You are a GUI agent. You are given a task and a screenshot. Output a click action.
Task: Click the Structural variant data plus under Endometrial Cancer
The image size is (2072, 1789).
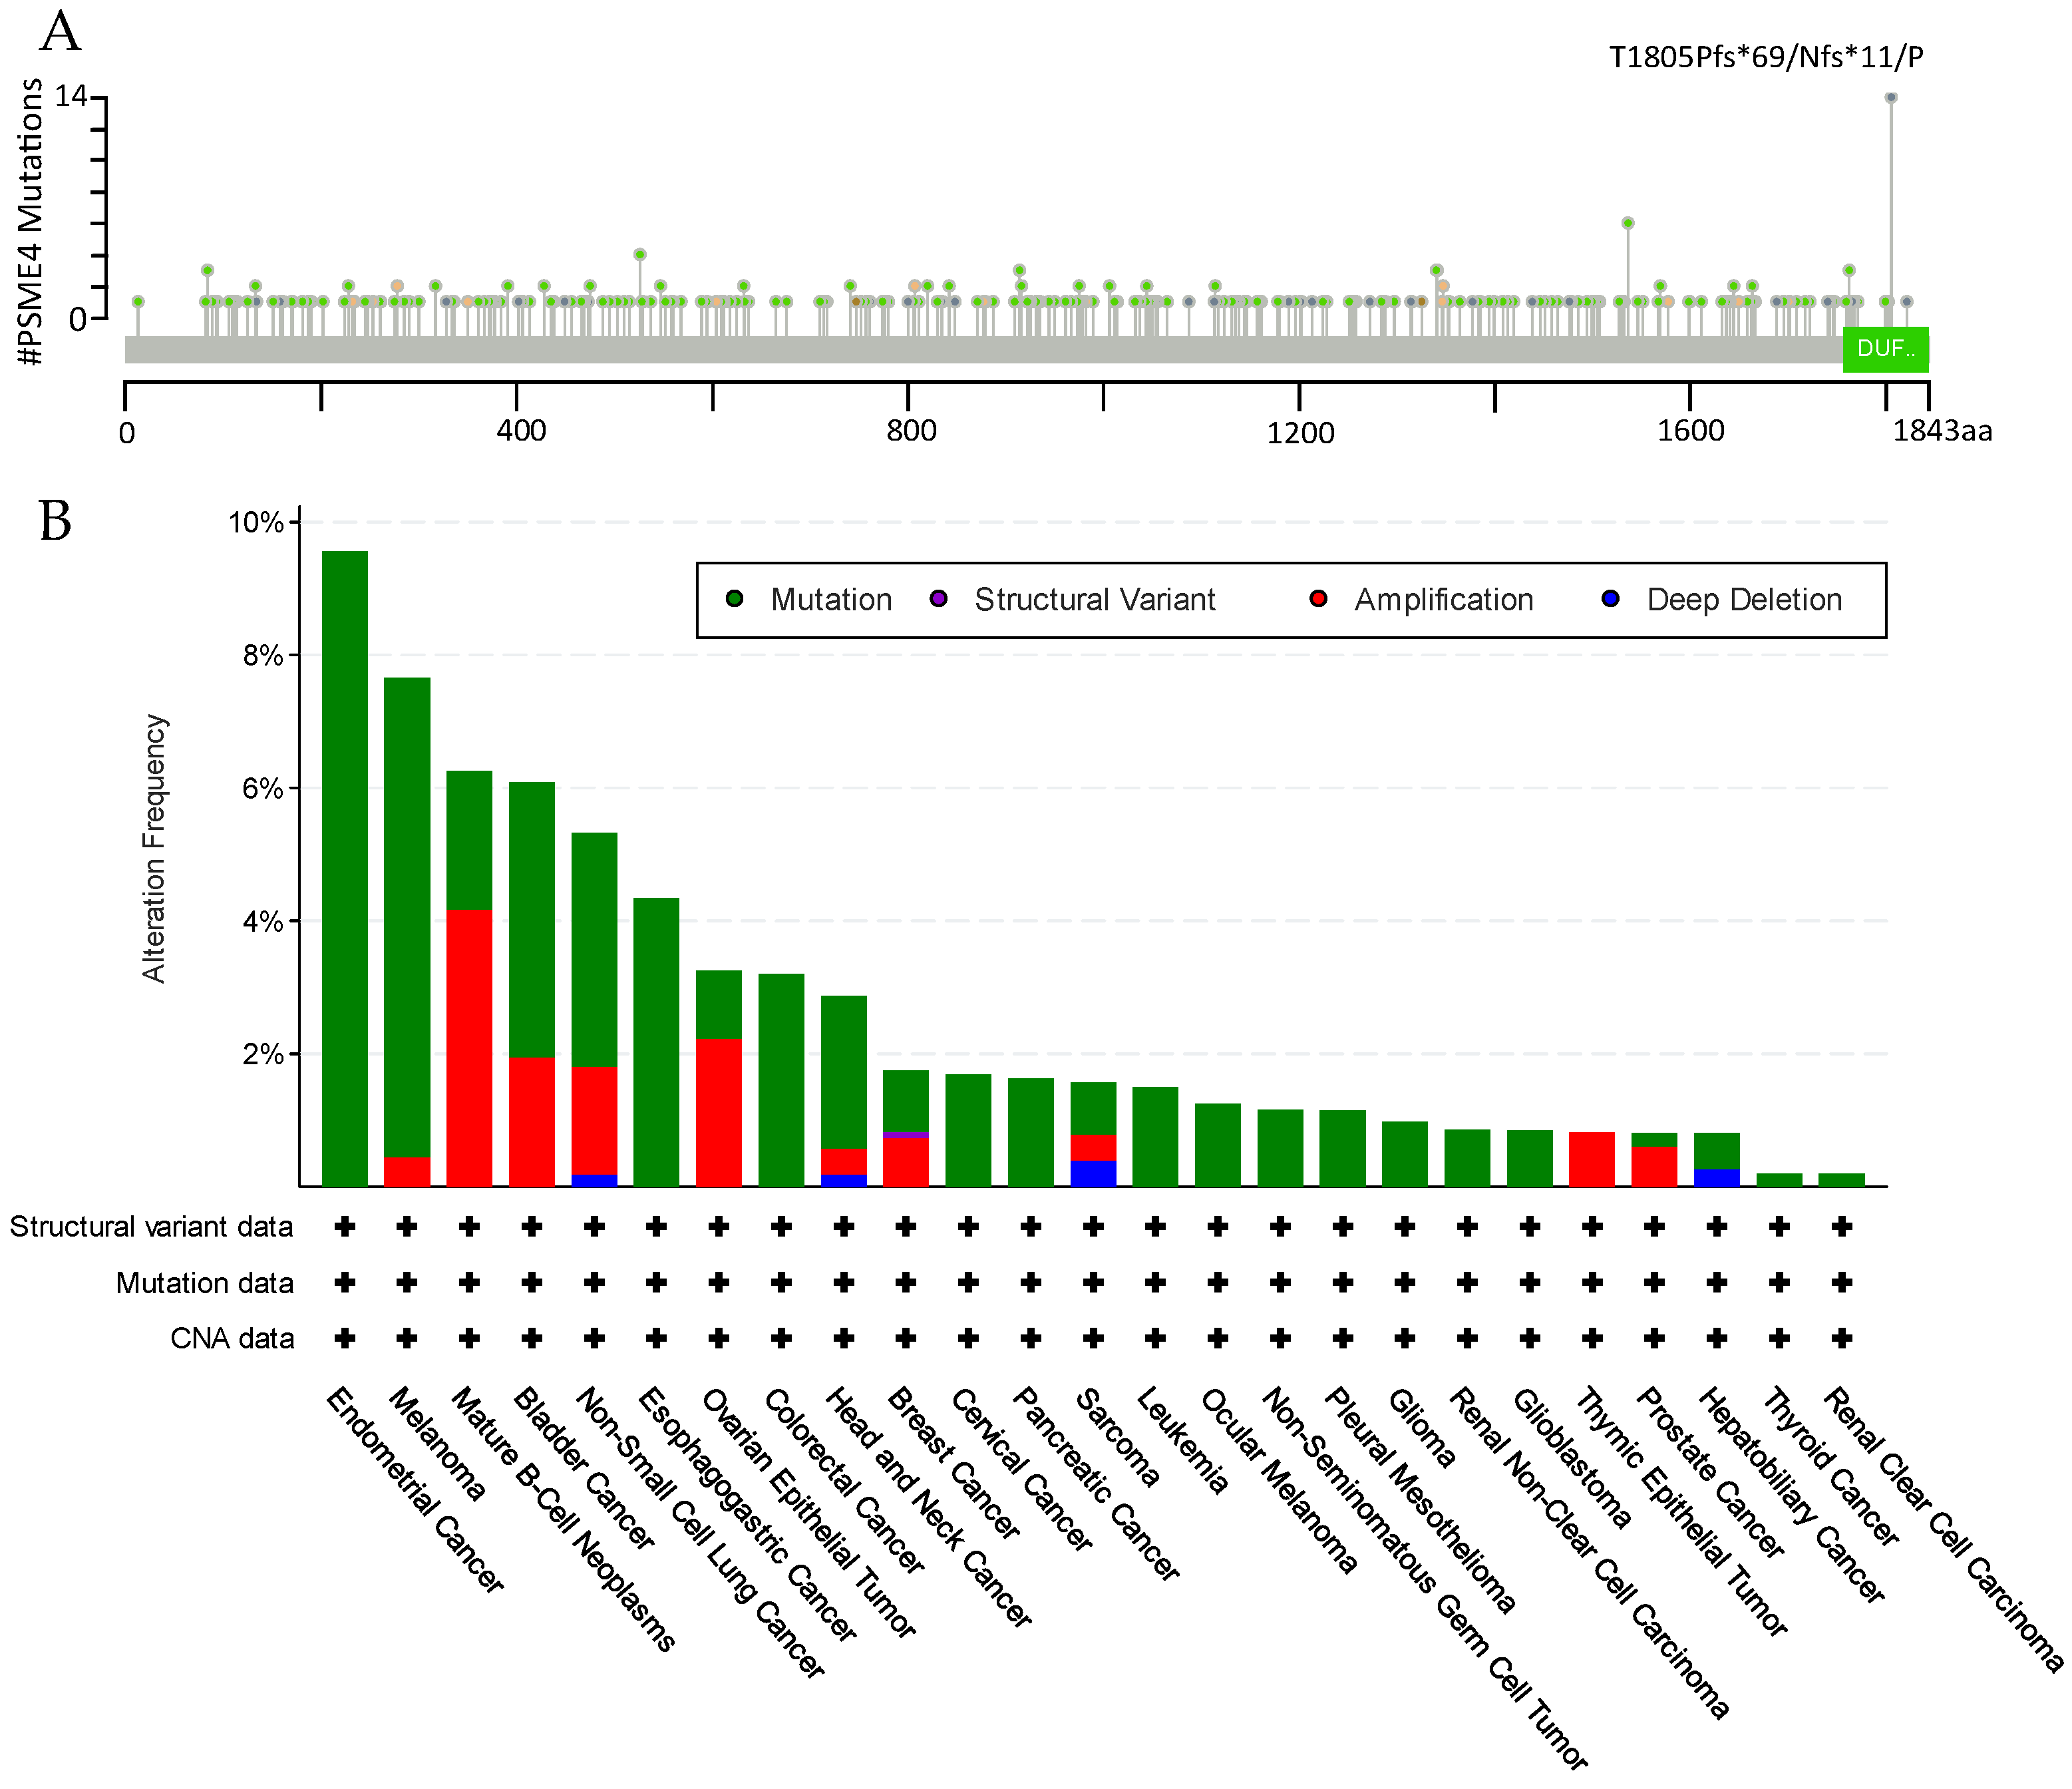(x=345, y=1226)
